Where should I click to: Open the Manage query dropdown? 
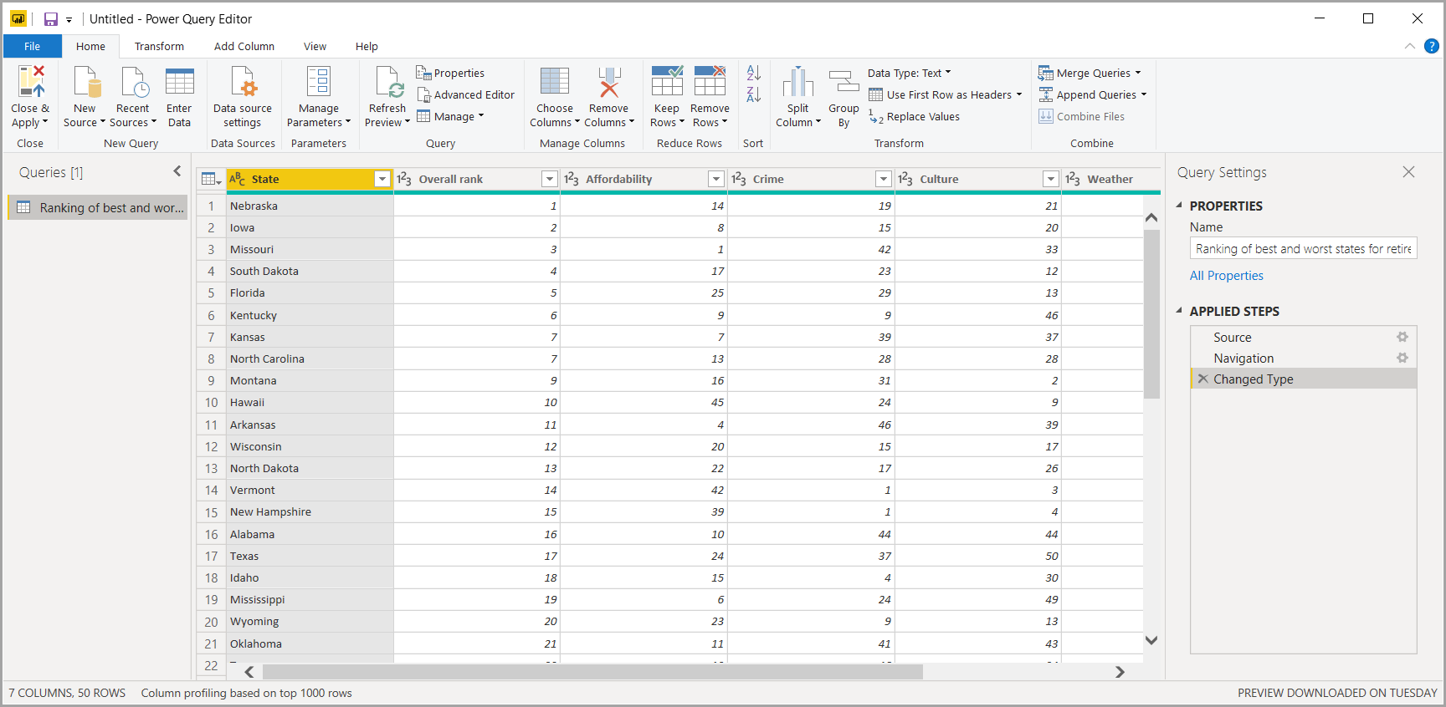[x=452, y=117]
